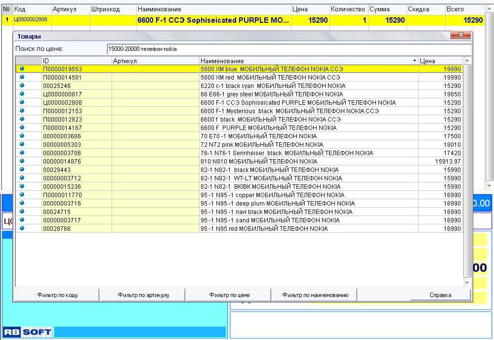Close the Товары dialog
This screenshot has height=340, width=494.
coord(461,35)
